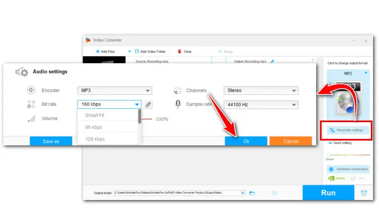Open the Encoder MP3 dropdown
Viewport: 379px width, 220px height.
[x=115, y=90]
